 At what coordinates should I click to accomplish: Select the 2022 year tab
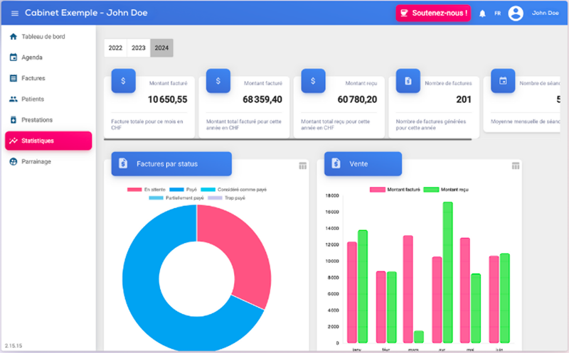[x=115, y=48]
